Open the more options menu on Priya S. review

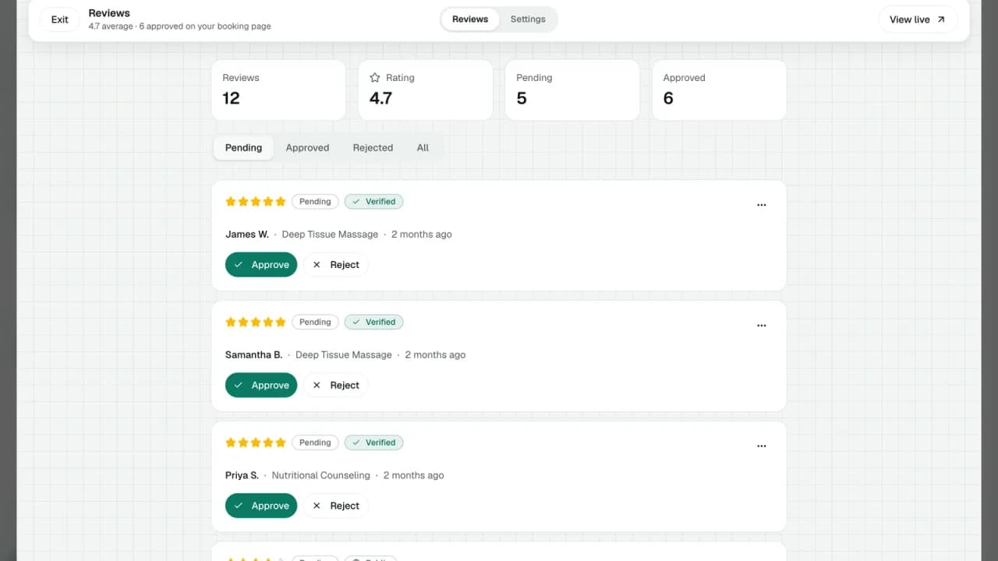762,446
